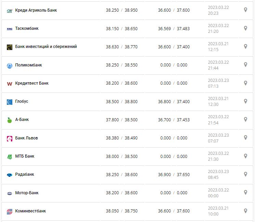Screen dimensions: 255x222
Task: Click the Банк Львов 38.380 / 38.490 rate
Action: [122, 138]
